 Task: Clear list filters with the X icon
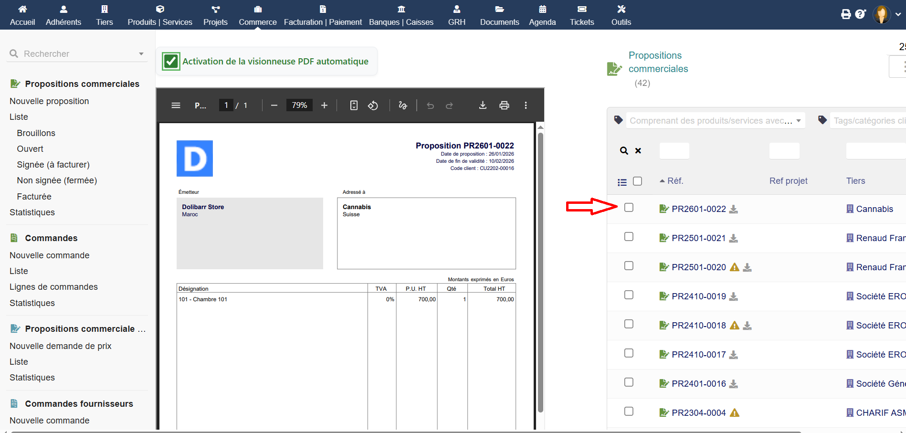point(638,151)
